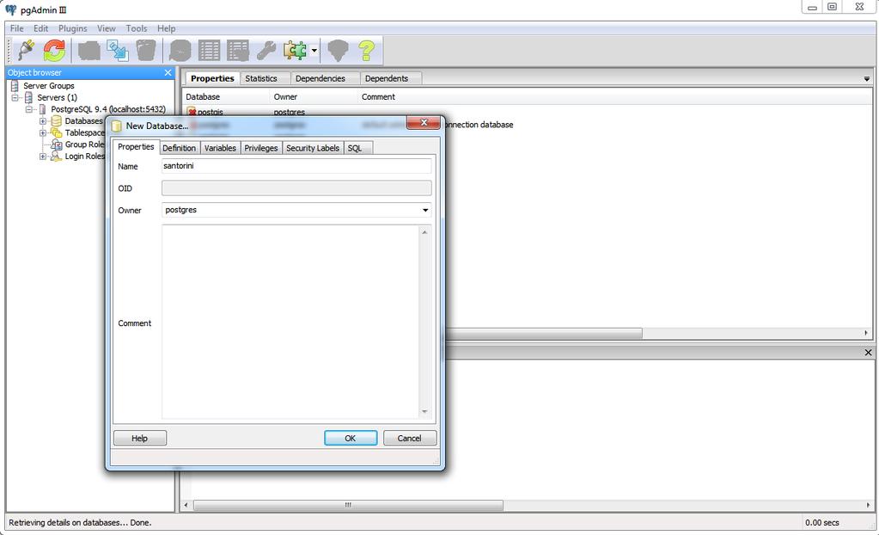This screenshot has height=535, width=879.
Task: Click properties list scroll right arrow
Action: click(866, 333)
